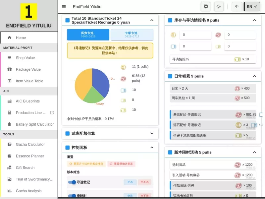
Task: Click the blue ticket stock input field
Action: coord(195,46)
